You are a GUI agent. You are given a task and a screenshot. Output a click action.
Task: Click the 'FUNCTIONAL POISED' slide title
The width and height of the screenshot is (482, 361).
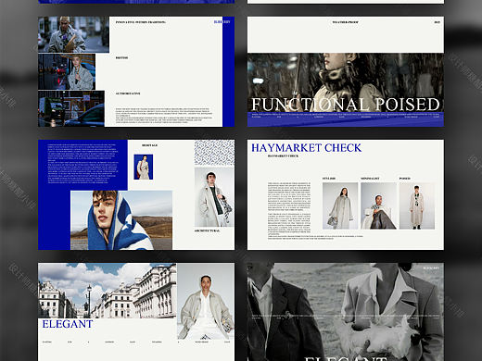click(346, 105)
